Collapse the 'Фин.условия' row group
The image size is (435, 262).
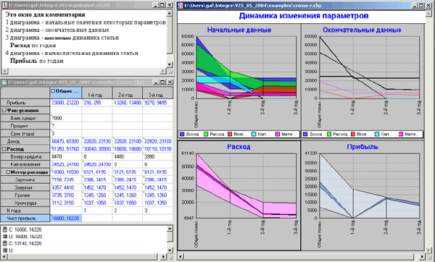pos(4,110)
